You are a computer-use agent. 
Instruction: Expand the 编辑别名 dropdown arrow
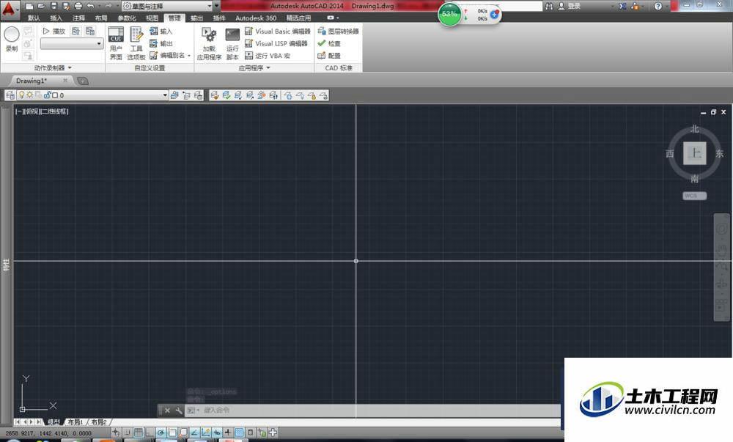(189, 56)
